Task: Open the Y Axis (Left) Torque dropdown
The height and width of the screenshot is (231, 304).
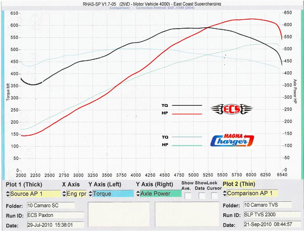Action: click(113, 194)
